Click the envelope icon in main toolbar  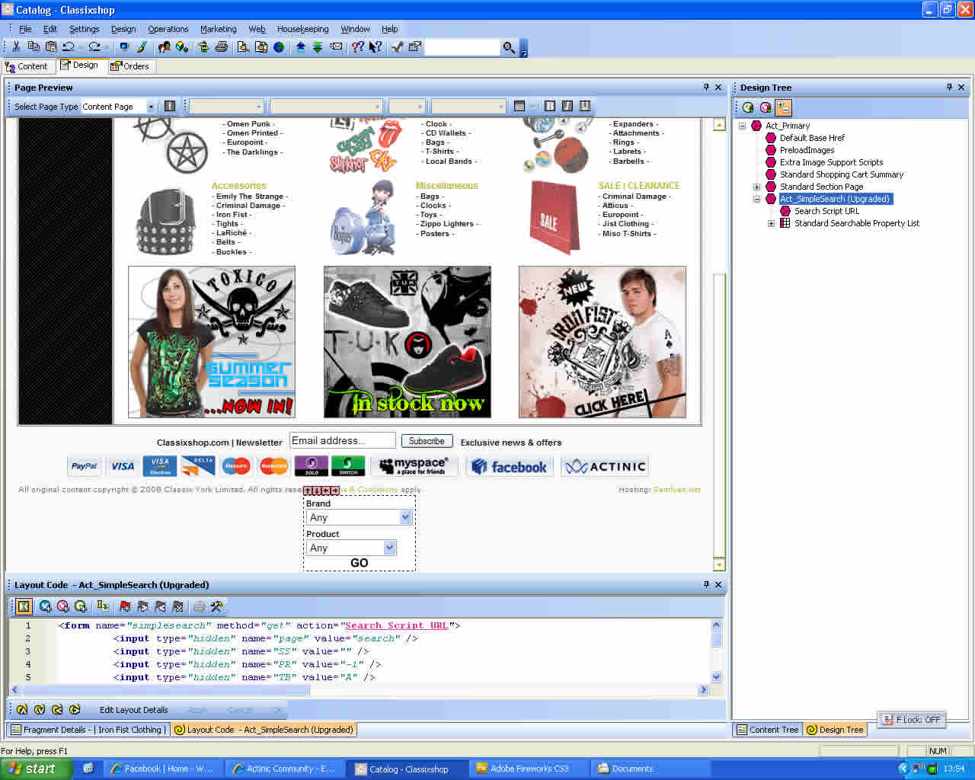click(336, 47)
